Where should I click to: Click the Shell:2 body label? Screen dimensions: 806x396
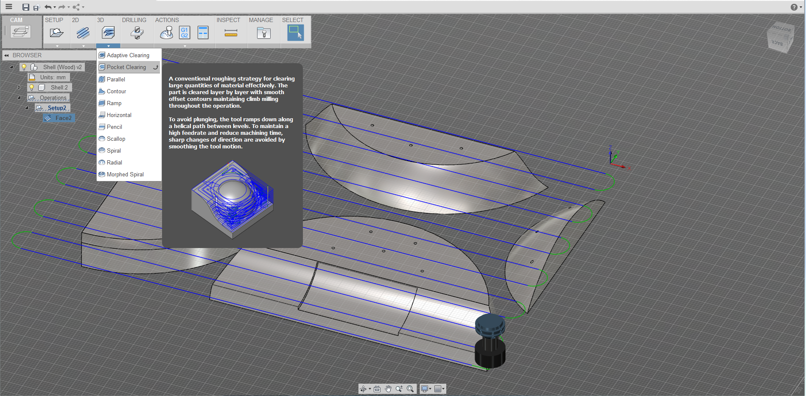pyautogui.click(x=59, y=87)
